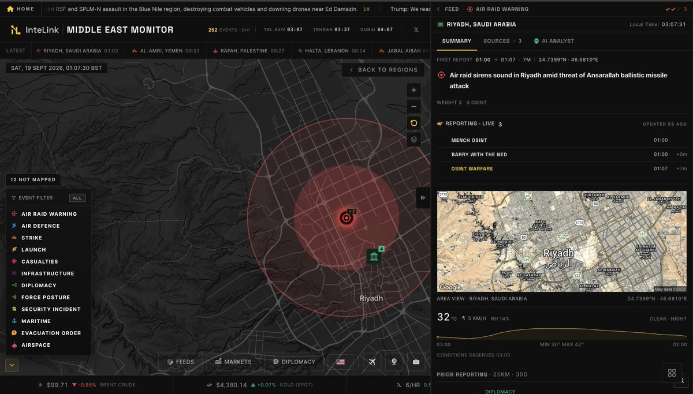Click the coordinates 24.7399°N 46.6810°E in first report

568,59
